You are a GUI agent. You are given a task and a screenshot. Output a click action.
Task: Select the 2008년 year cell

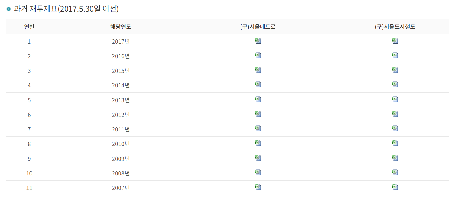coord(121,173)
